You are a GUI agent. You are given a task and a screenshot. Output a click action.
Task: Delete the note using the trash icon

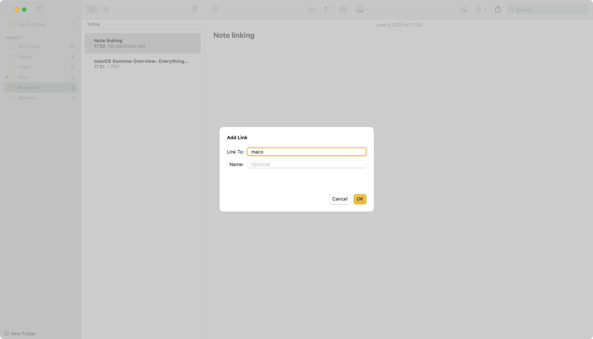click(195, 9)
